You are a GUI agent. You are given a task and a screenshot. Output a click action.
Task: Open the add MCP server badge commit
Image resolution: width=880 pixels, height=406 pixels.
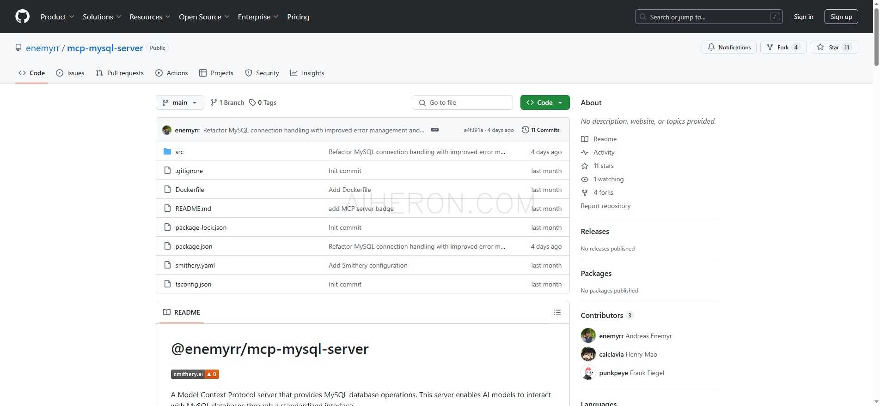[x=361, y=209]
